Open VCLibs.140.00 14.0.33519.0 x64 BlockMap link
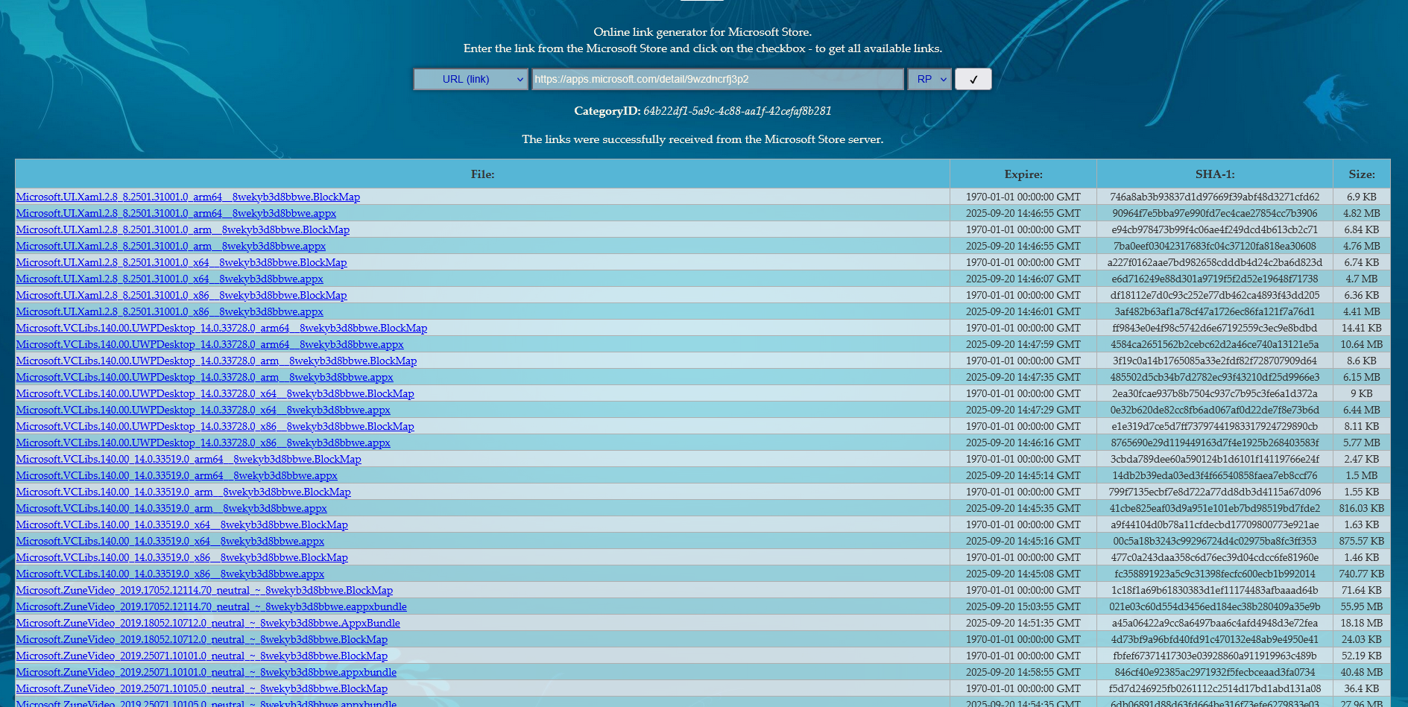1408x707 pixels. tap(182, 524)
